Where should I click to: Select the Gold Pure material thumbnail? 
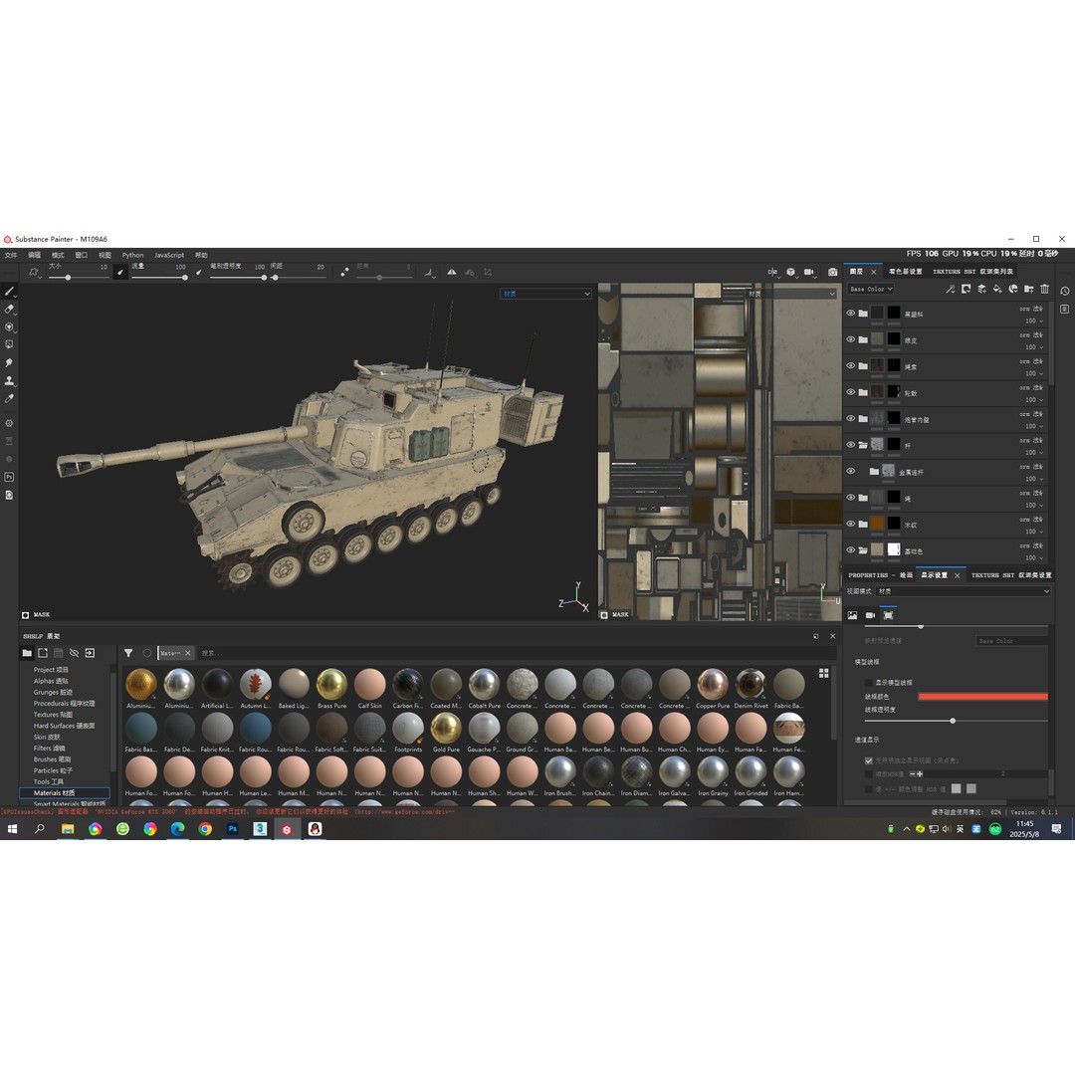pos(446,733)
